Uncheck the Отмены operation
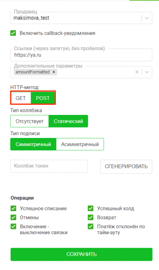This screenshot has width=159, height=270. pyautogui.click(x=14, y=217)
